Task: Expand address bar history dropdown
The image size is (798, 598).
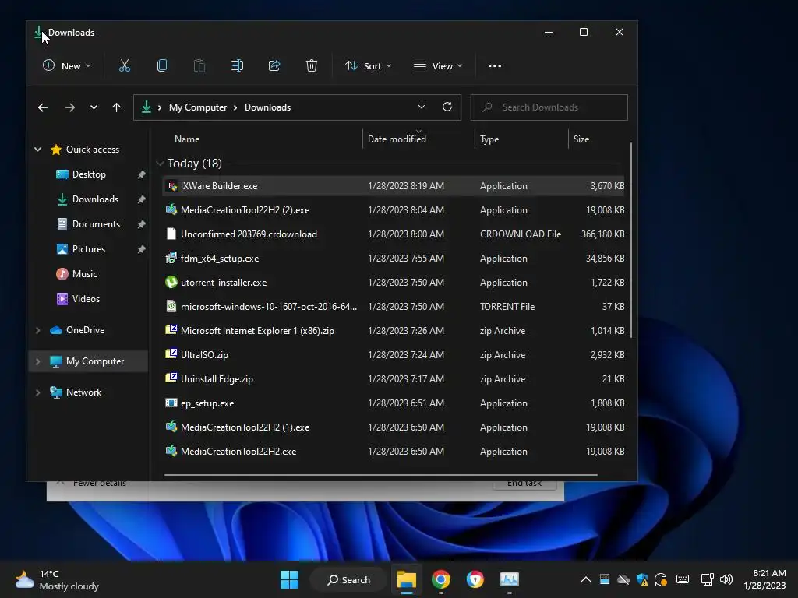Action: click(x=422, y=107)
